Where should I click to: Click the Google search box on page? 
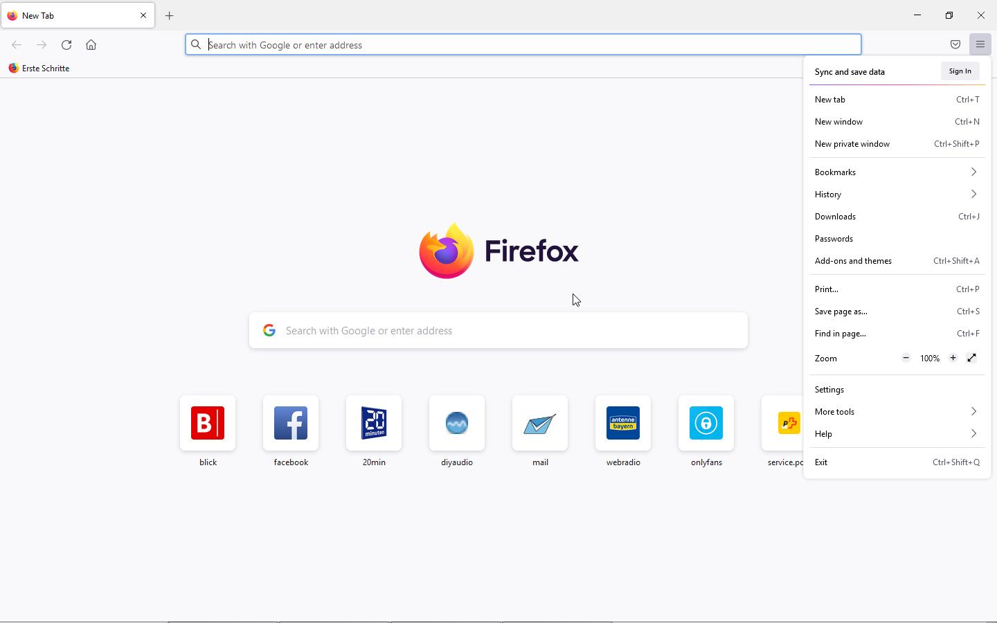498,331
